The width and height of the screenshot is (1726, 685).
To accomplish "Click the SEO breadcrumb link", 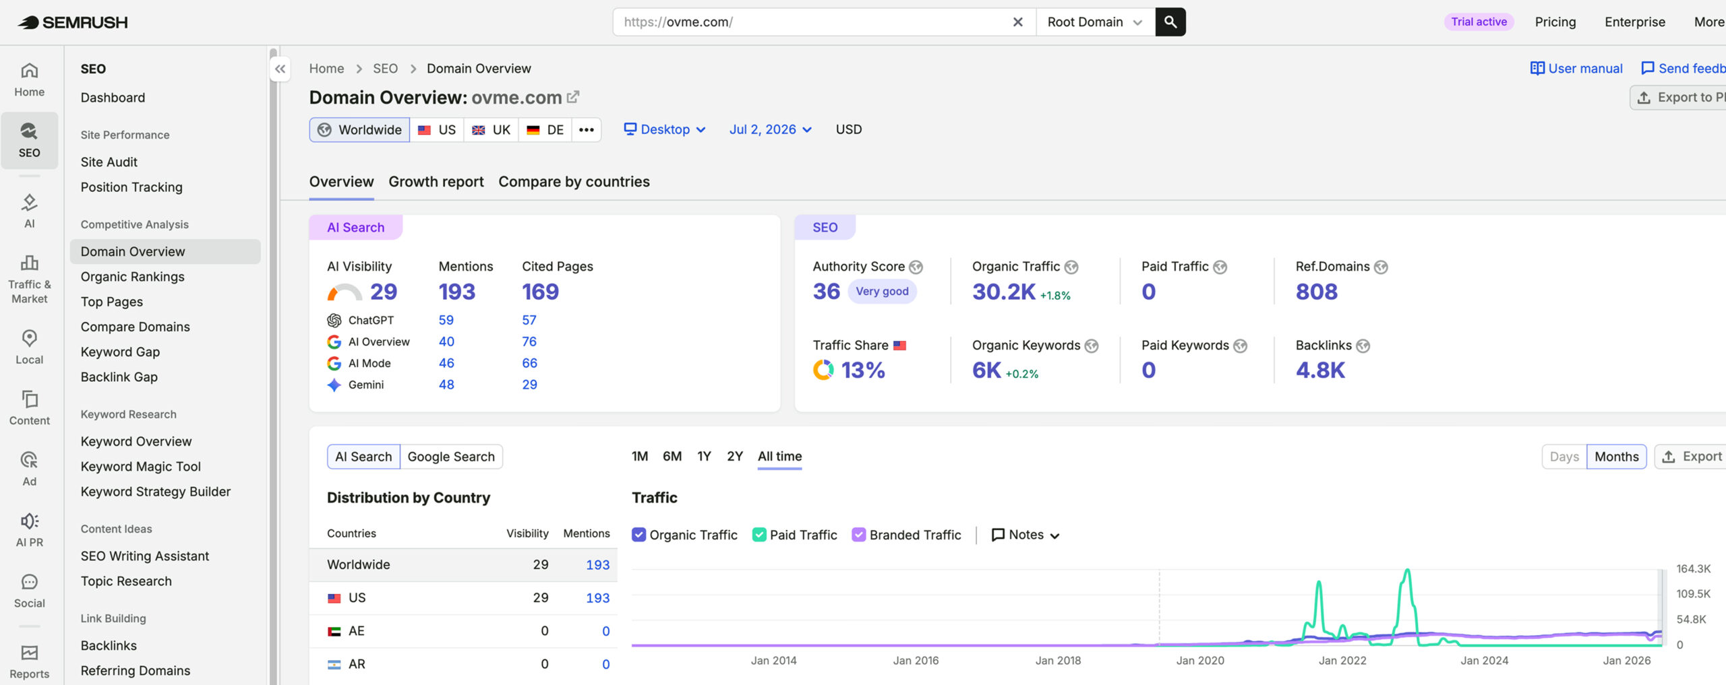I will [x=385, y=69].
